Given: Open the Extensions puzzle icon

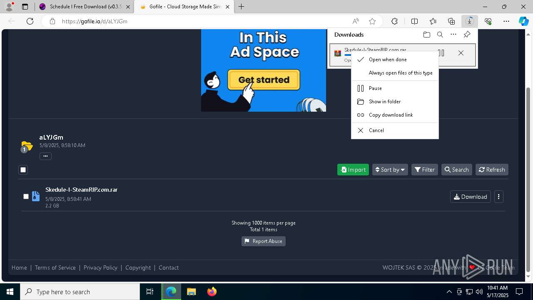Looking at the screenshot, I should click(394, 21).
